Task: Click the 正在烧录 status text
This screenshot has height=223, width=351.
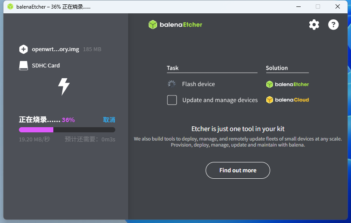Action: (x=40, y=120)
